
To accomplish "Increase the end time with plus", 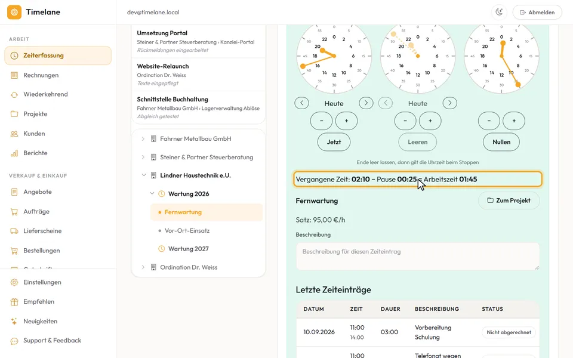I will [x=430, y=121].
